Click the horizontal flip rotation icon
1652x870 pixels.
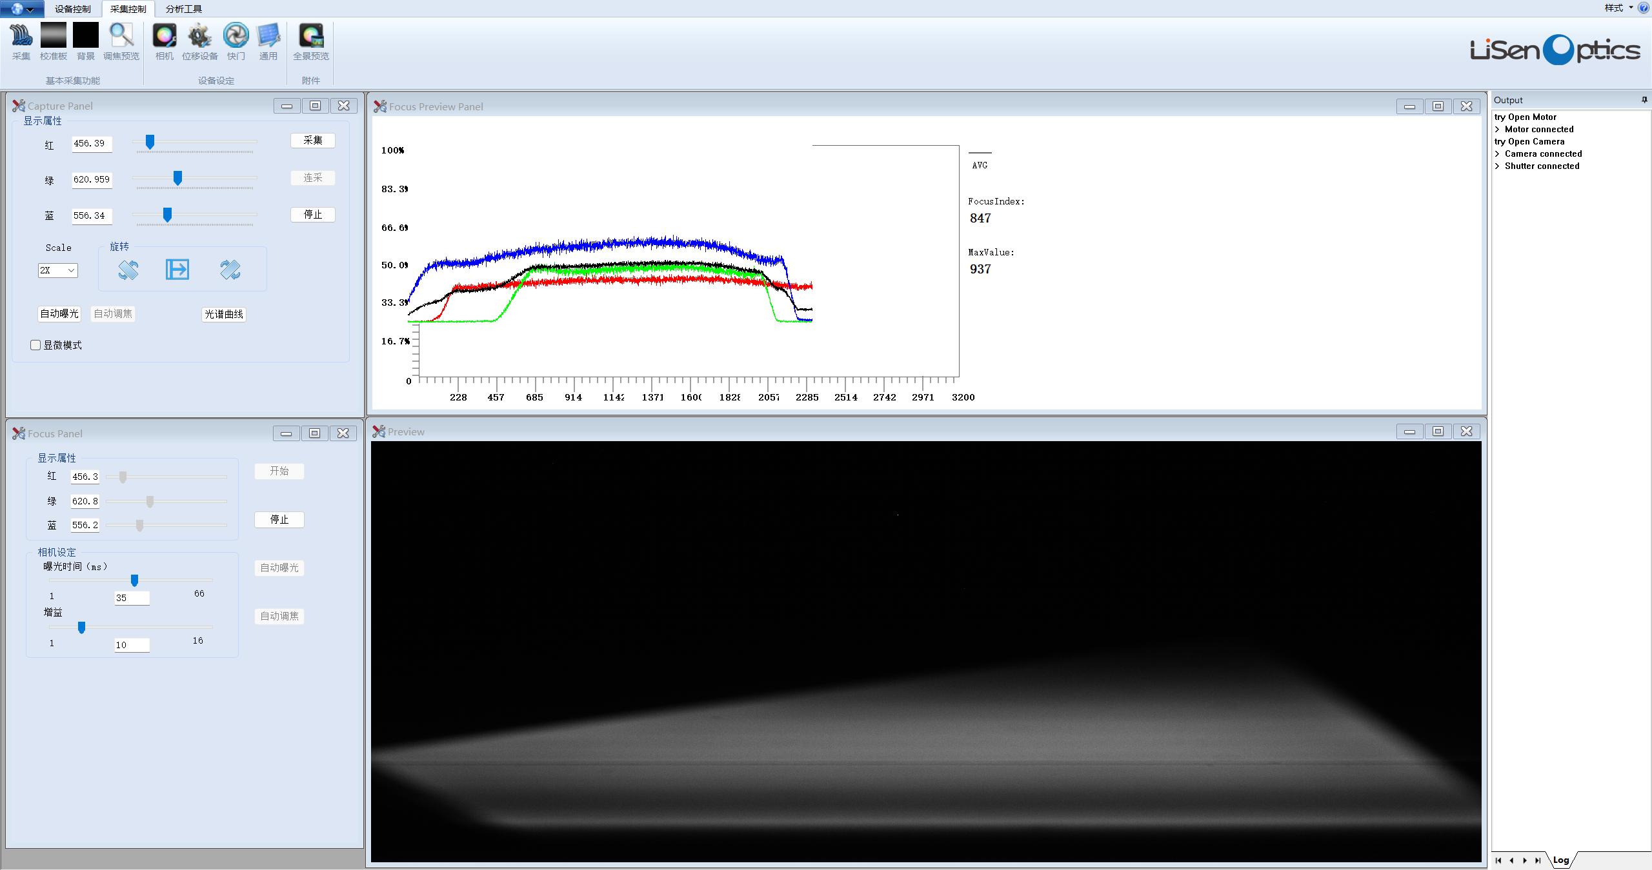(x=177, y=270)
